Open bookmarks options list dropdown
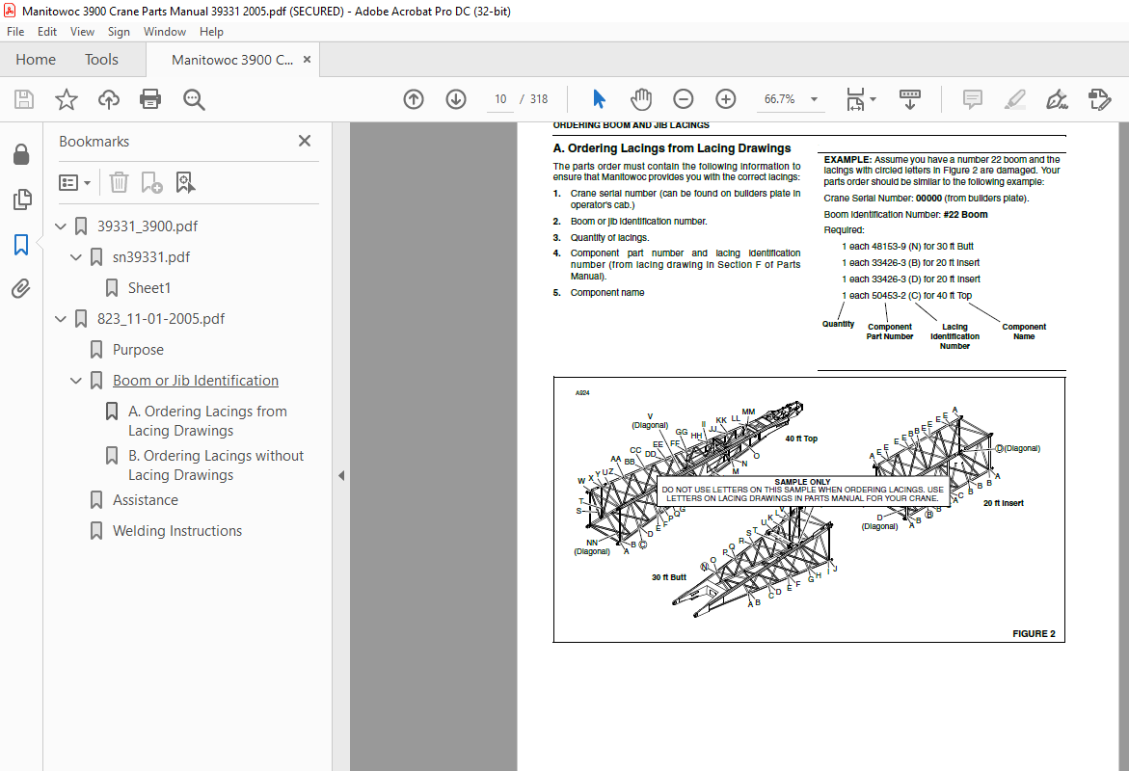 click(74, 183)
